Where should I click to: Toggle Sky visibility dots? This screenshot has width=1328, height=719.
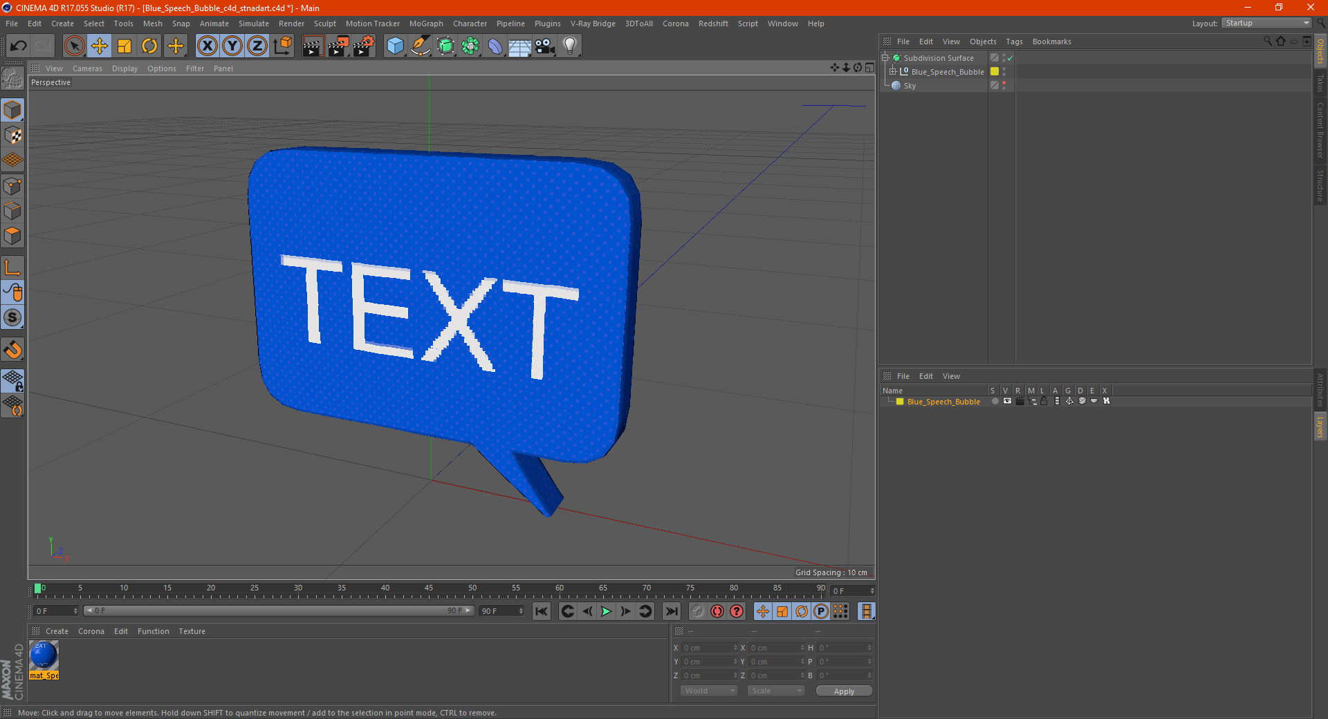pyautogui.click(x=1004, y=85)
